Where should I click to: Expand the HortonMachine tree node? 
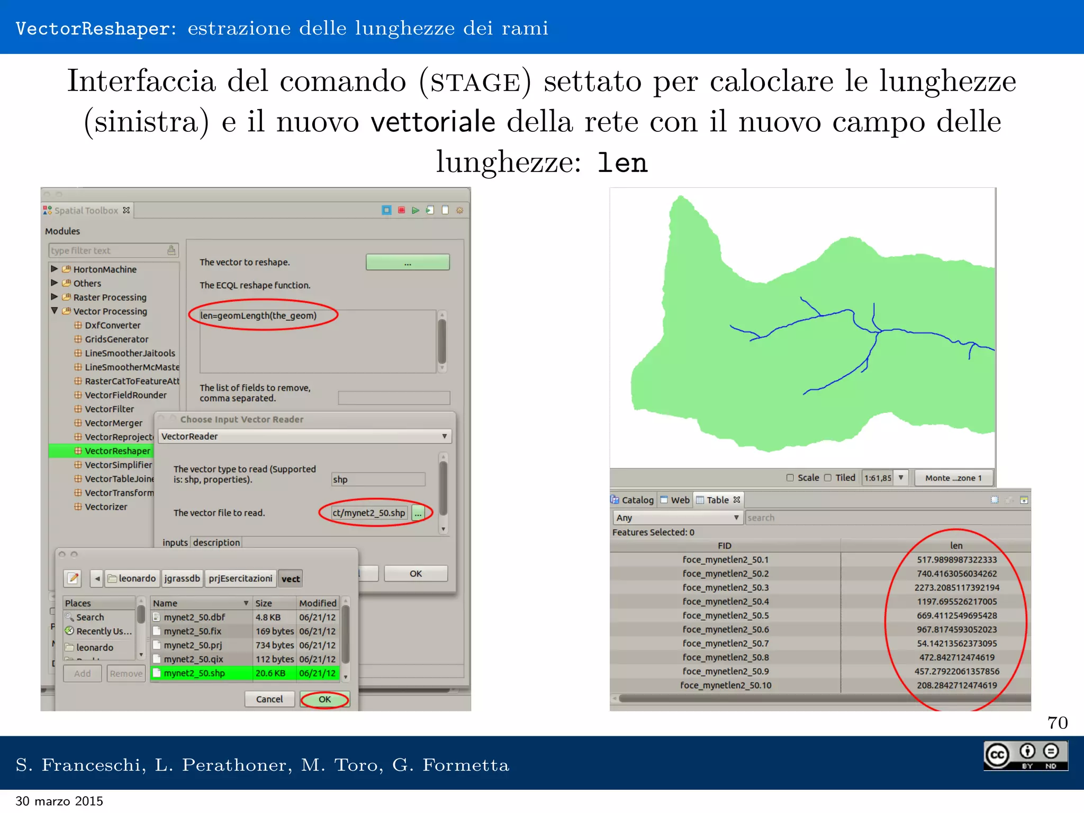(x=55, y=269)
